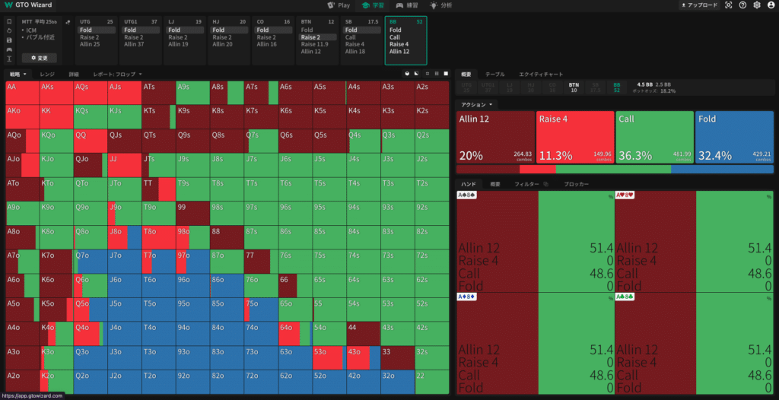
Task: Select the 53o cell in the range grid
Action: coord(329,357)
